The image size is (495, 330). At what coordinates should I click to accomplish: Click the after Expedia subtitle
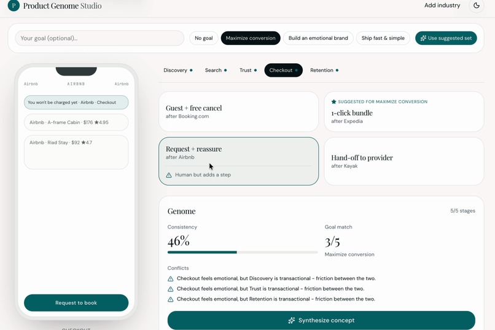347,121
